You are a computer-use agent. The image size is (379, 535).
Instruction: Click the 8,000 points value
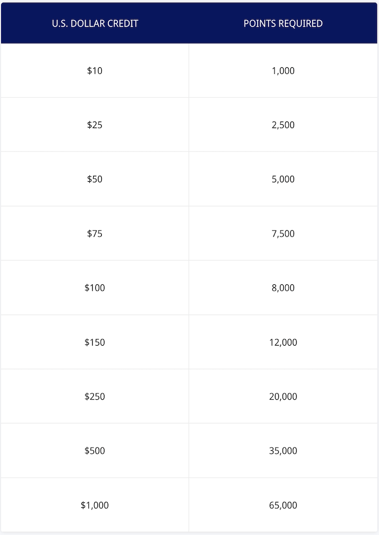283,288
